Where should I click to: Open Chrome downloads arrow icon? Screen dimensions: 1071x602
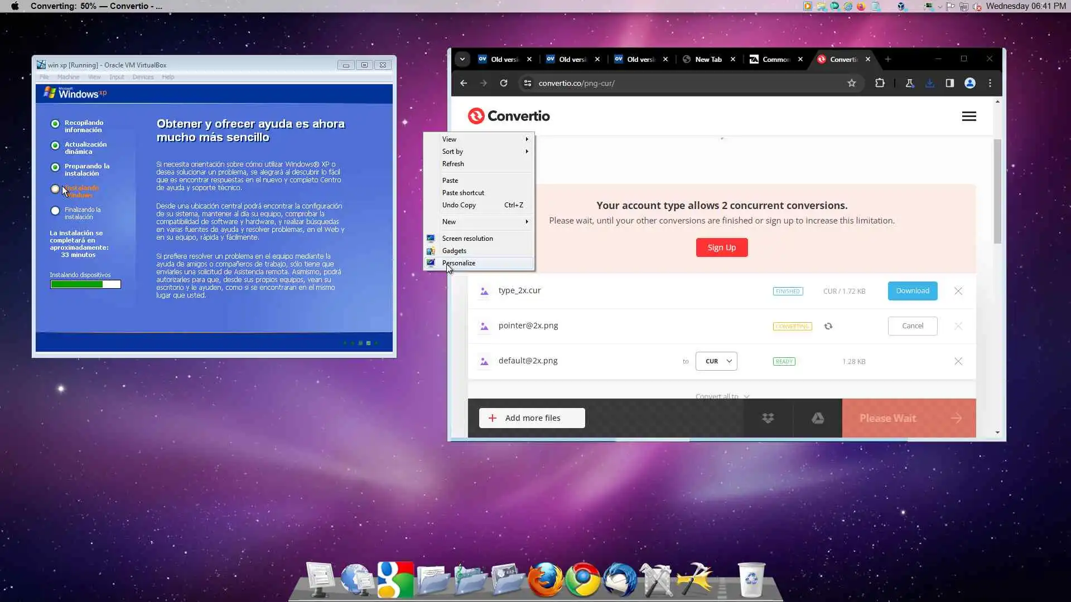[929, 83]
